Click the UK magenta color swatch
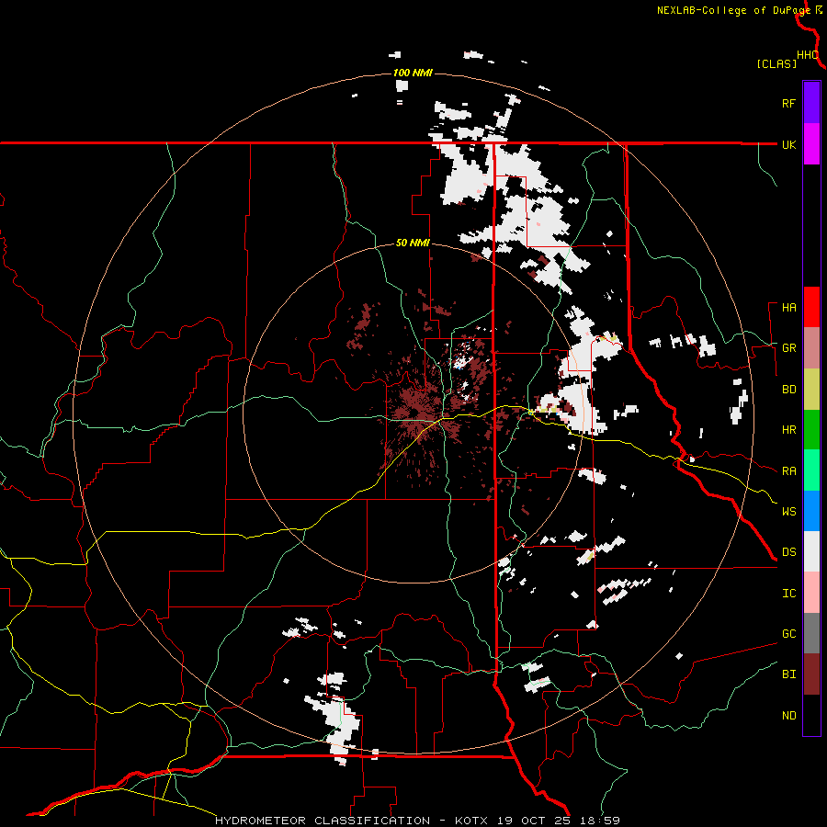 coord(811,144)
